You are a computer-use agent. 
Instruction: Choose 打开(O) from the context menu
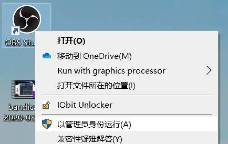(71, 41)
